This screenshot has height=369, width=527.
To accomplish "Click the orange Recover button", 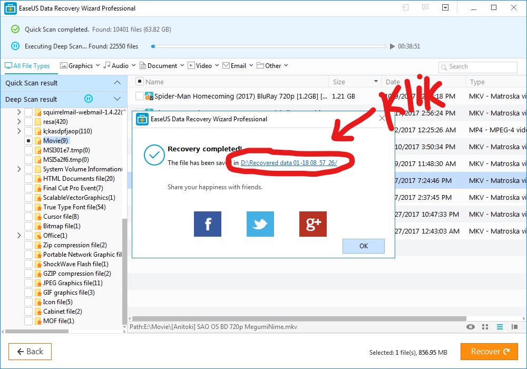I will coord(489,352).
